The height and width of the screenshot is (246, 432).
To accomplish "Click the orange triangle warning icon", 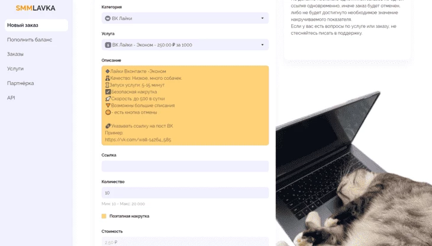I will [108, 105].
